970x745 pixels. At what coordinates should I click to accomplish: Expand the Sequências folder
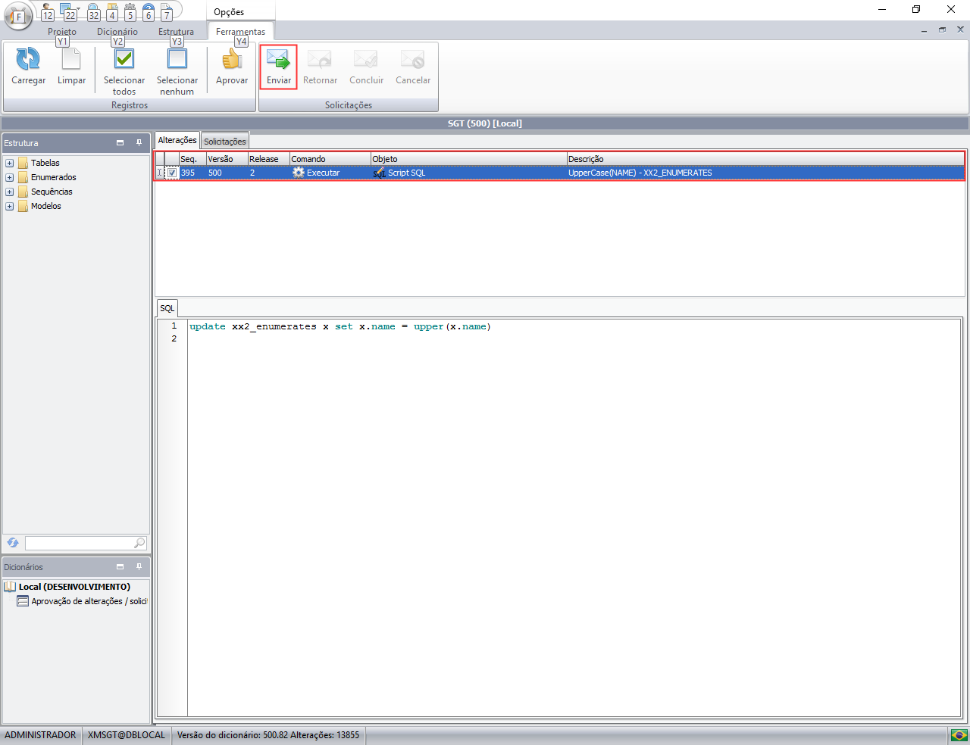[x=10, y=192]
